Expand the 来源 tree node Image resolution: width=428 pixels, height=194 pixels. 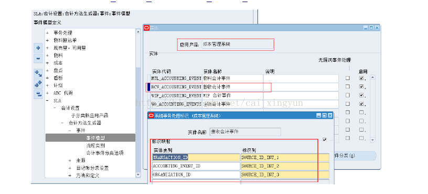[x=70, y=160]
